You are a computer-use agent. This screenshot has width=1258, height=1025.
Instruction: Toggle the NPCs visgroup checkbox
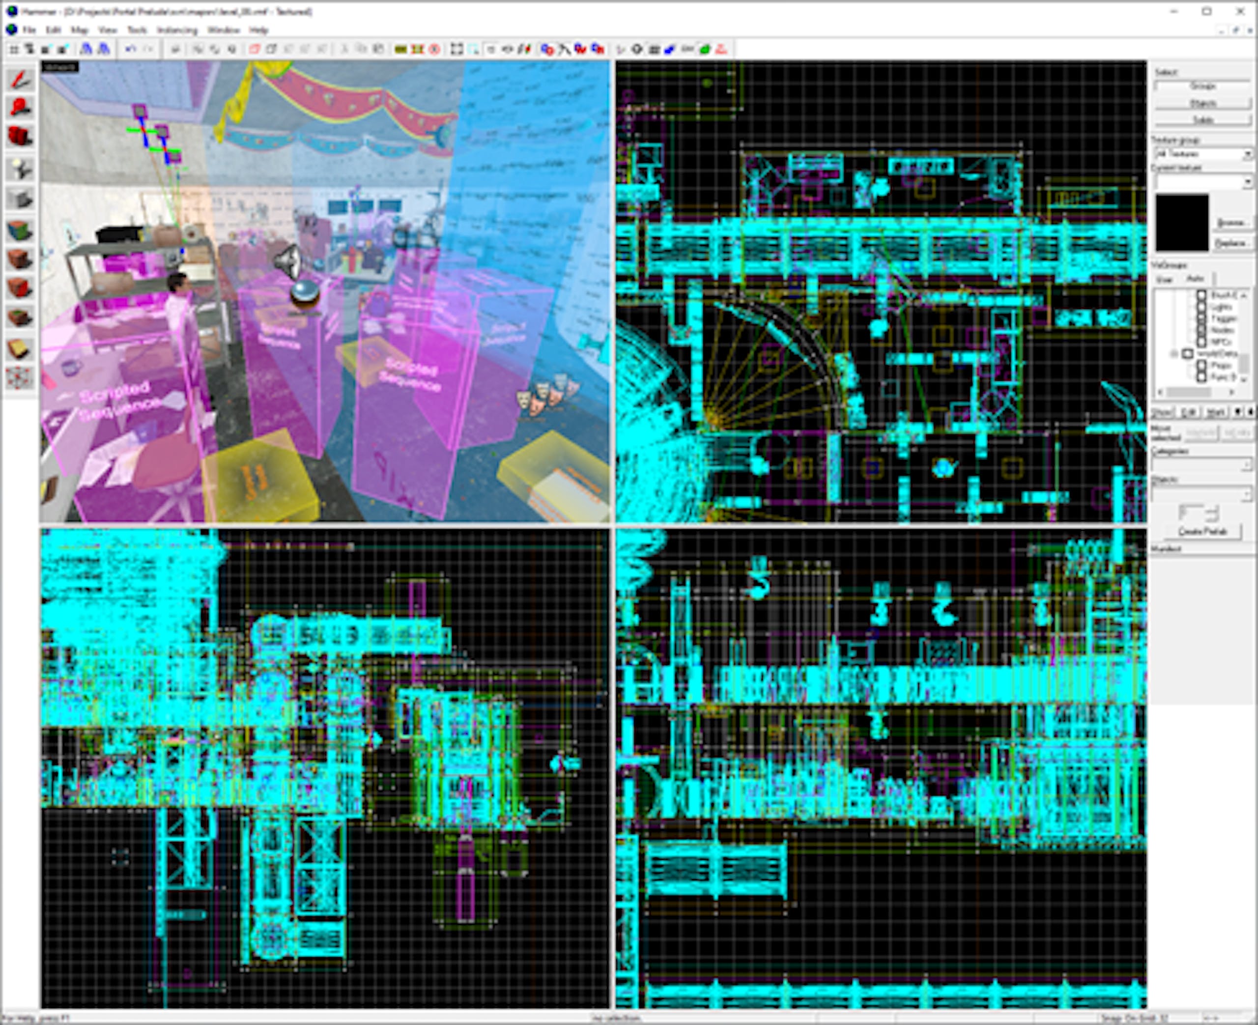point(1202,342)
